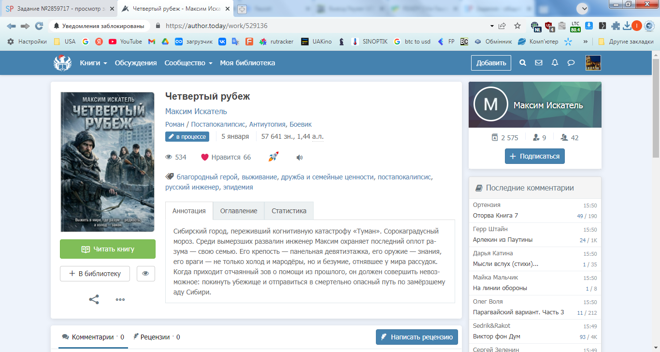This screenshot has height=352, width=660.
Task: Open the YouTube bookmark
Action: click(x=126, y=42)
